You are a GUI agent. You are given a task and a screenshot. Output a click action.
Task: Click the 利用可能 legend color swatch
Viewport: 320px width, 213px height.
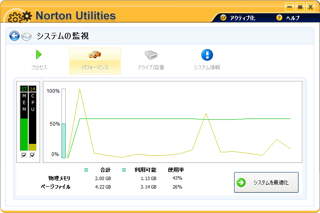[x=124, y=170]
